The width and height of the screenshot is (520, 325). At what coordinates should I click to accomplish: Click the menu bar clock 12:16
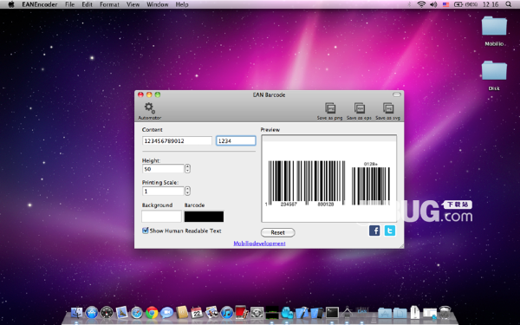491,4
